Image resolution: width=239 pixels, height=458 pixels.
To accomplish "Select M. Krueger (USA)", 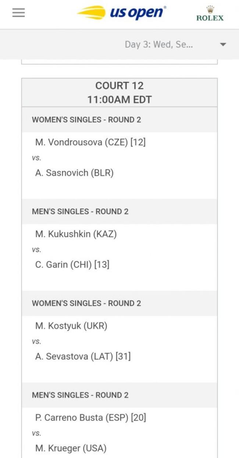I will (71, 448).
